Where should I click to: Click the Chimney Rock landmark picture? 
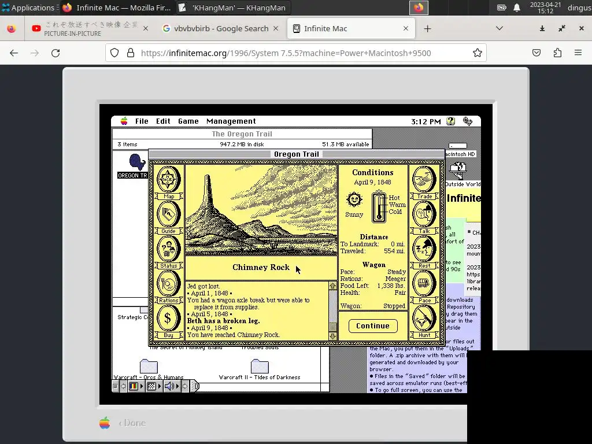[261, 210]
